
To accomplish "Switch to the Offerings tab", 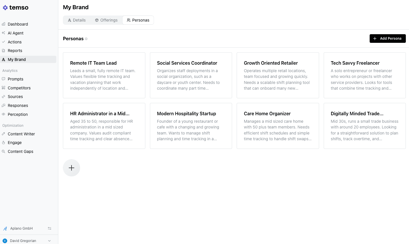I will pyautogui.click(x=106, y=20).
